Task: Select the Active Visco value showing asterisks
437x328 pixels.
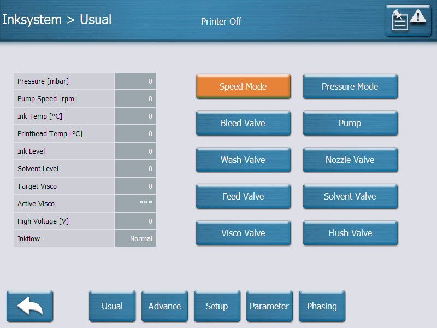Action: tap(135, 203)
